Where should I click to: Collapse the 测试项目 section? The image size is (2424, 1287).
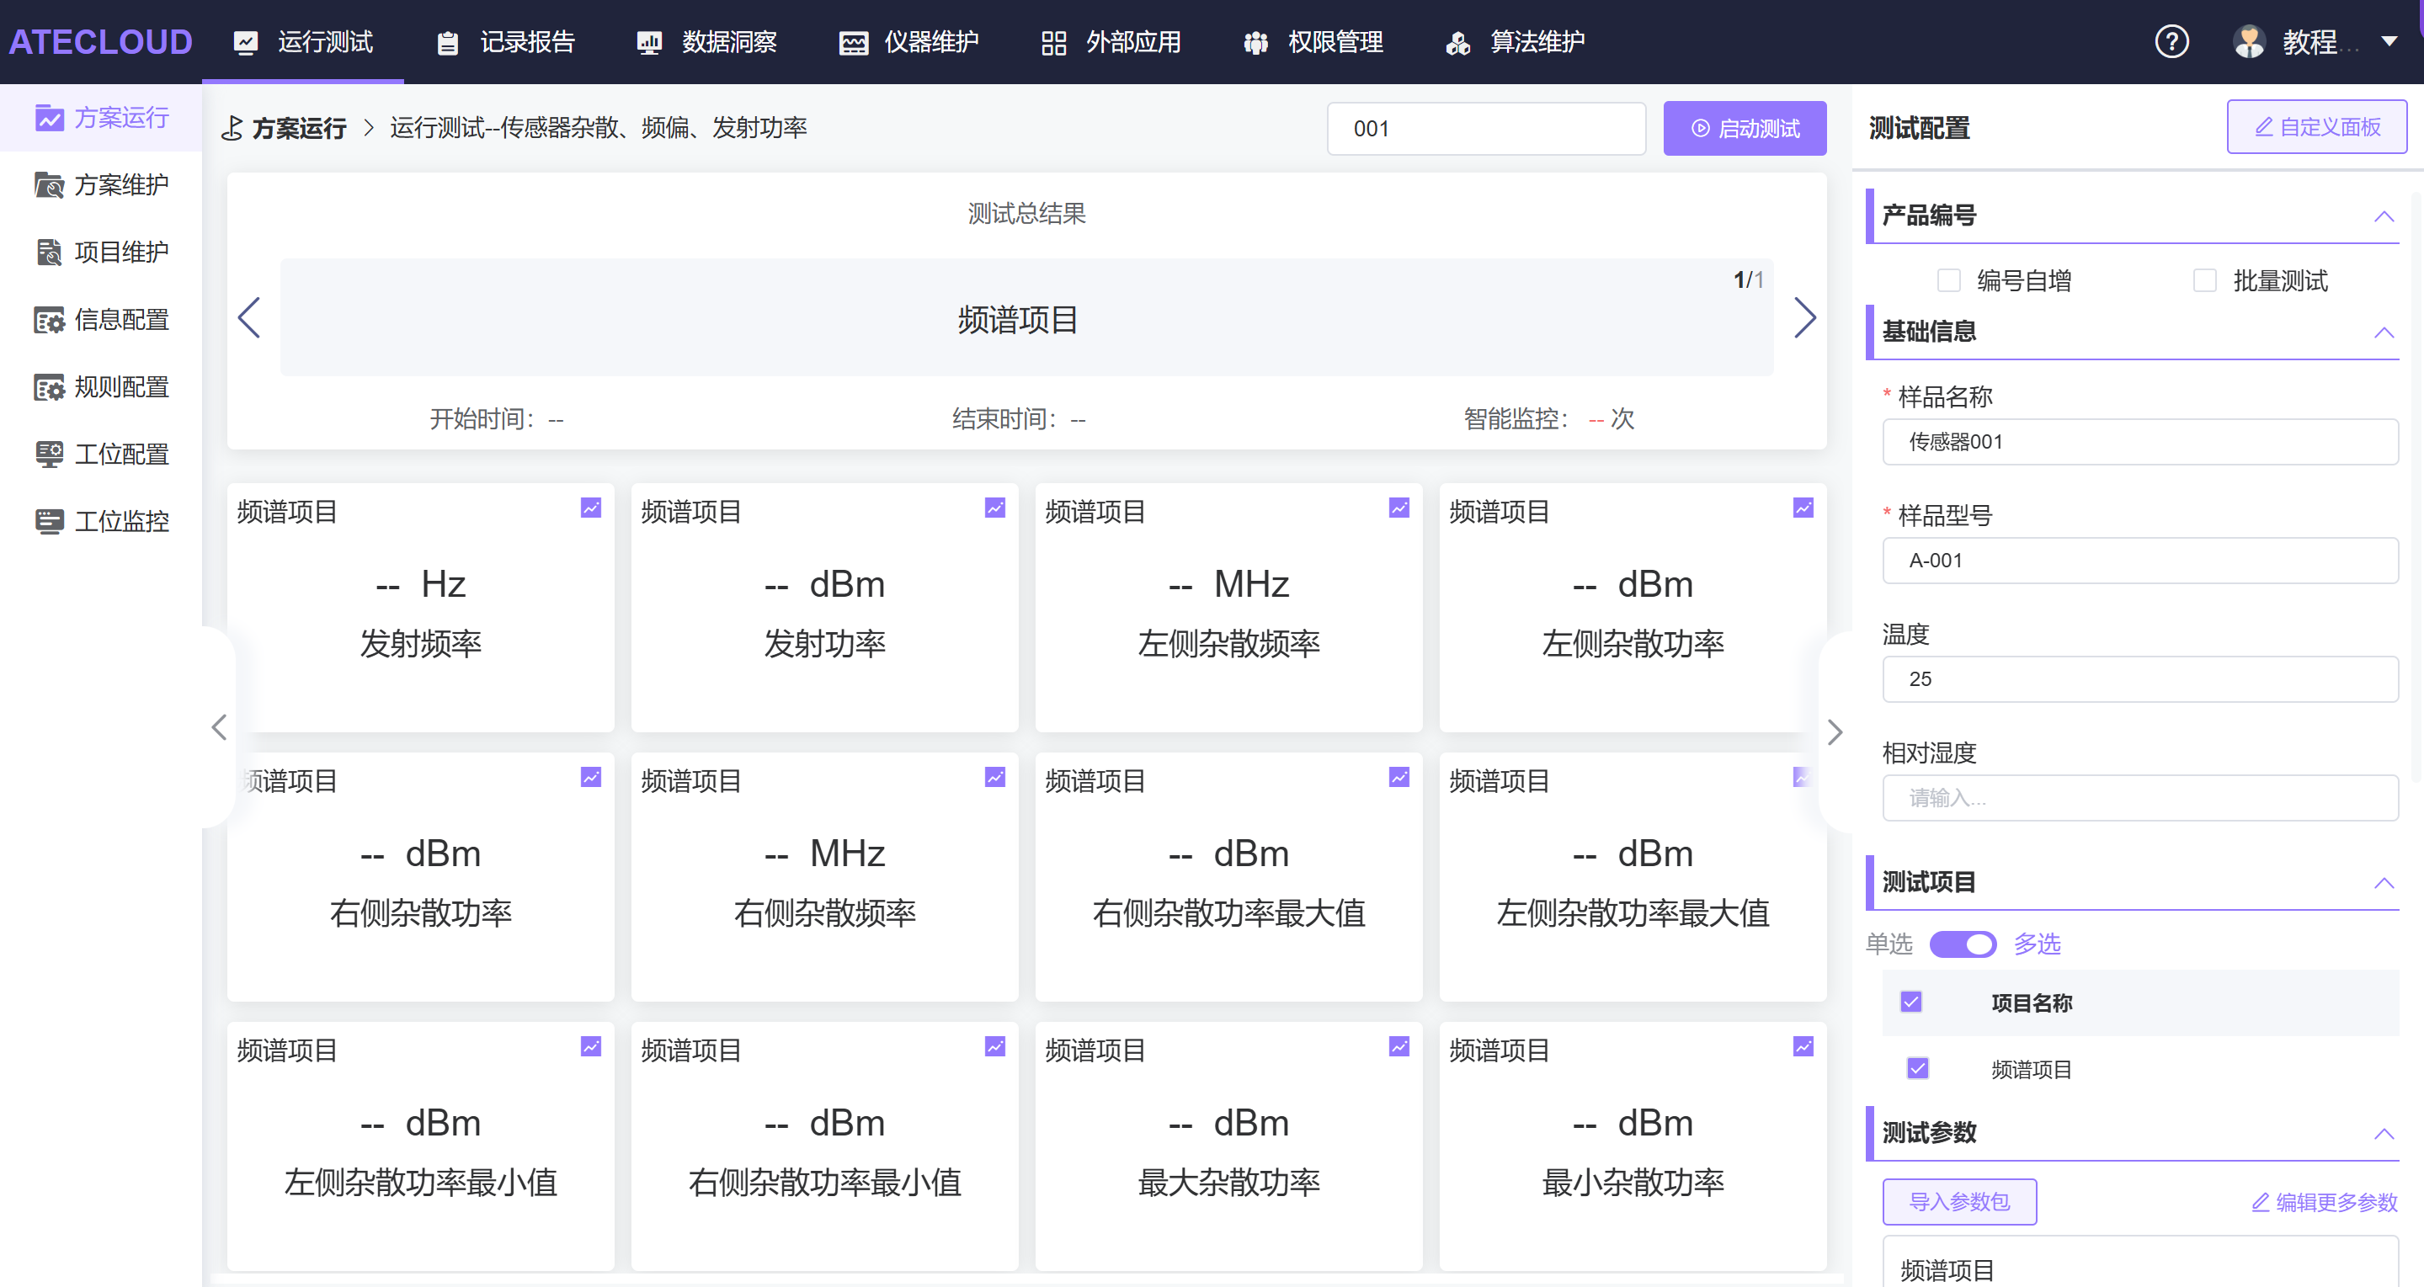click(x=2383, y=882)
